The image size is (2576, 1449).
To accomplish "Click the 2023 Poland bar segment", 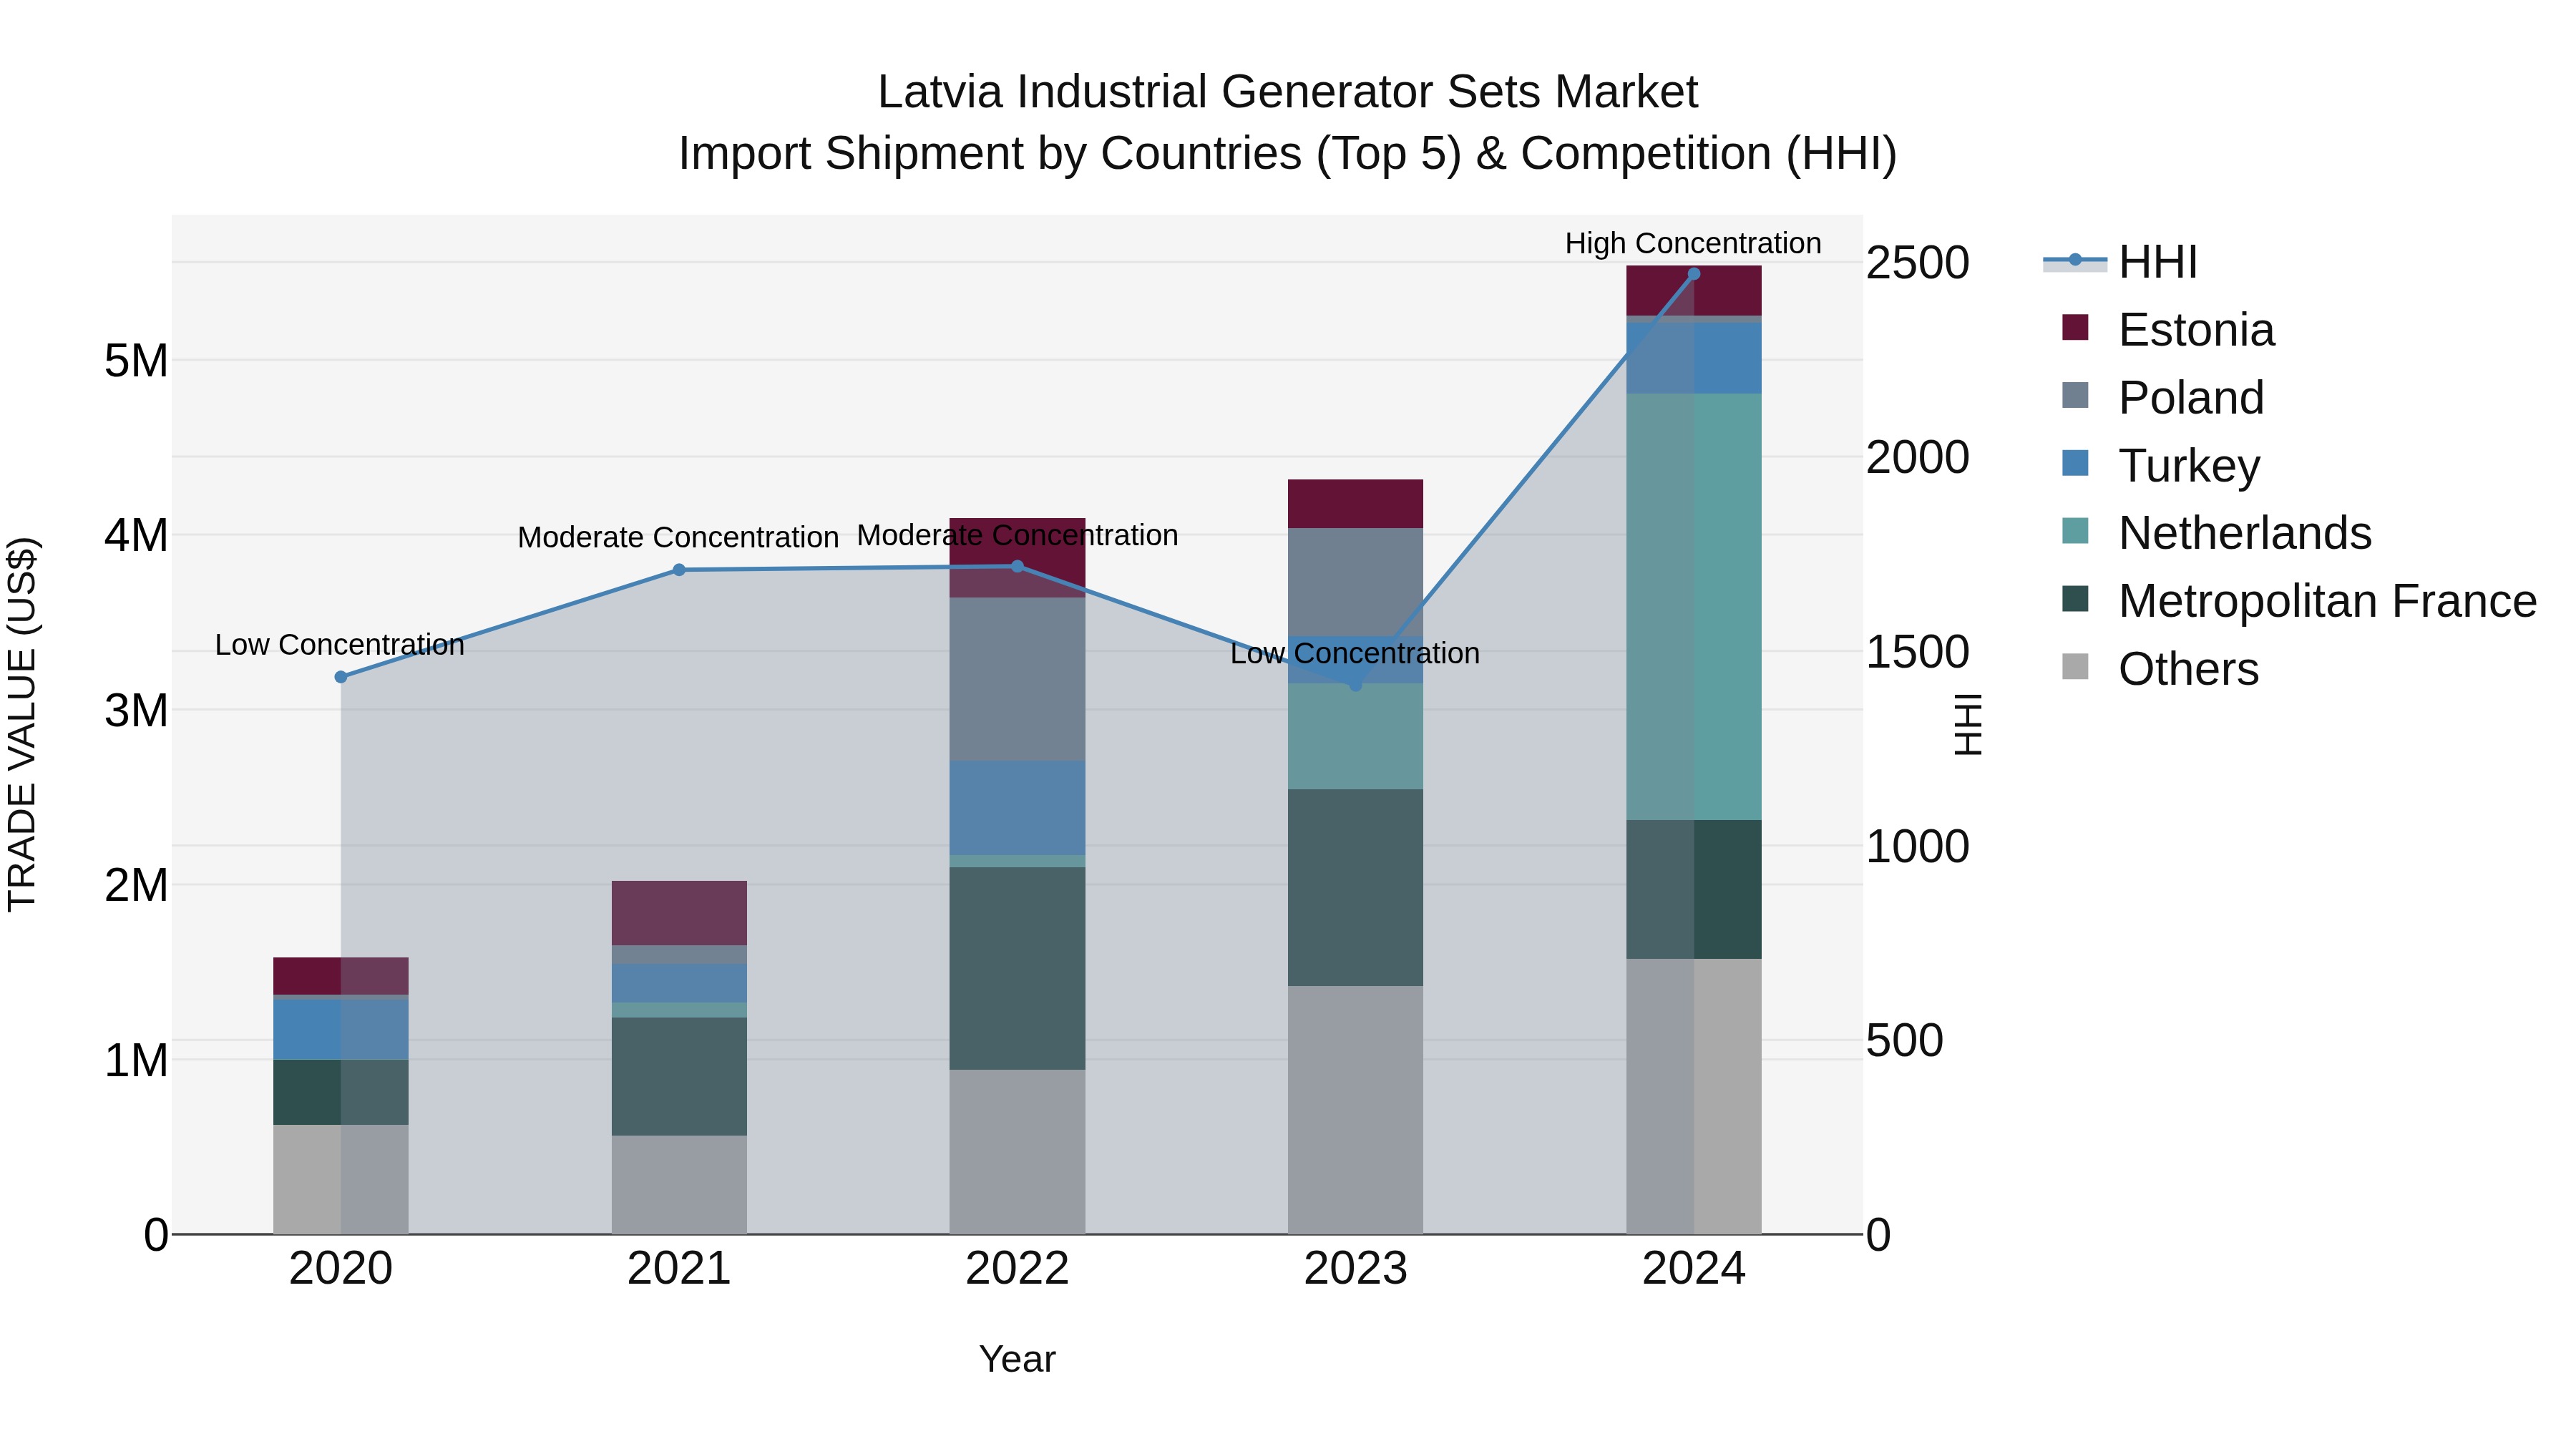I will point(1356,582).
